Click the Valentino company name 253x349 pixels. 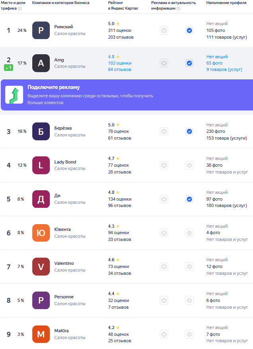(x=64, y=263)
